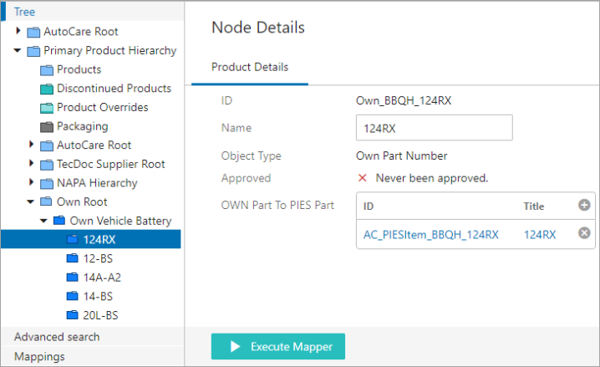
Task: Expand the top AutoCare Root node
Action: [18, 31]
